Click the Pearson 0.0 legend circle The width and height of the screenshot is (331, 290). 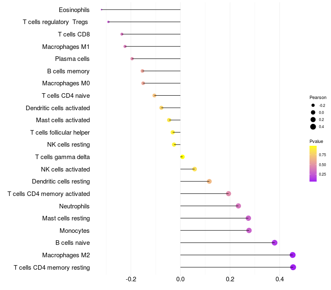(313, 112)
